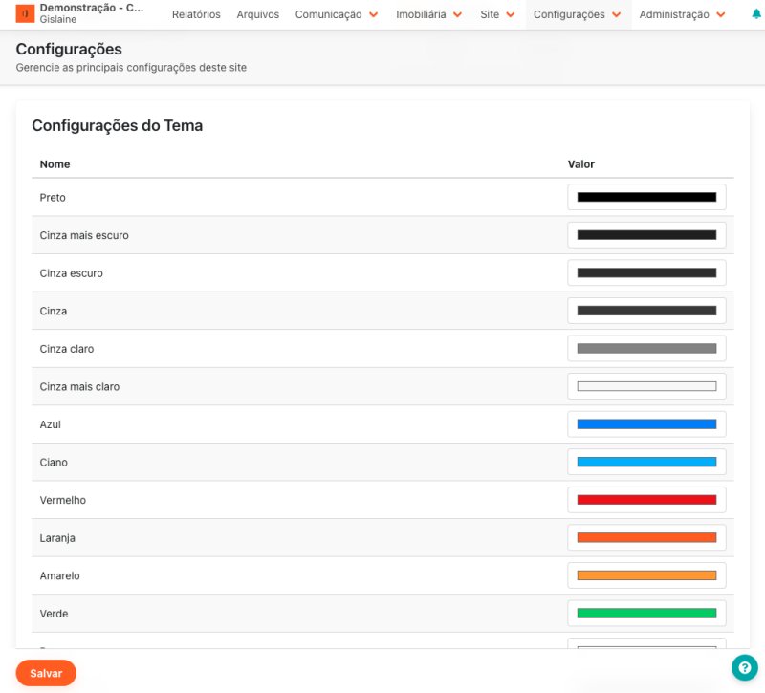Click the Demonstração site name link

[92, 8]
